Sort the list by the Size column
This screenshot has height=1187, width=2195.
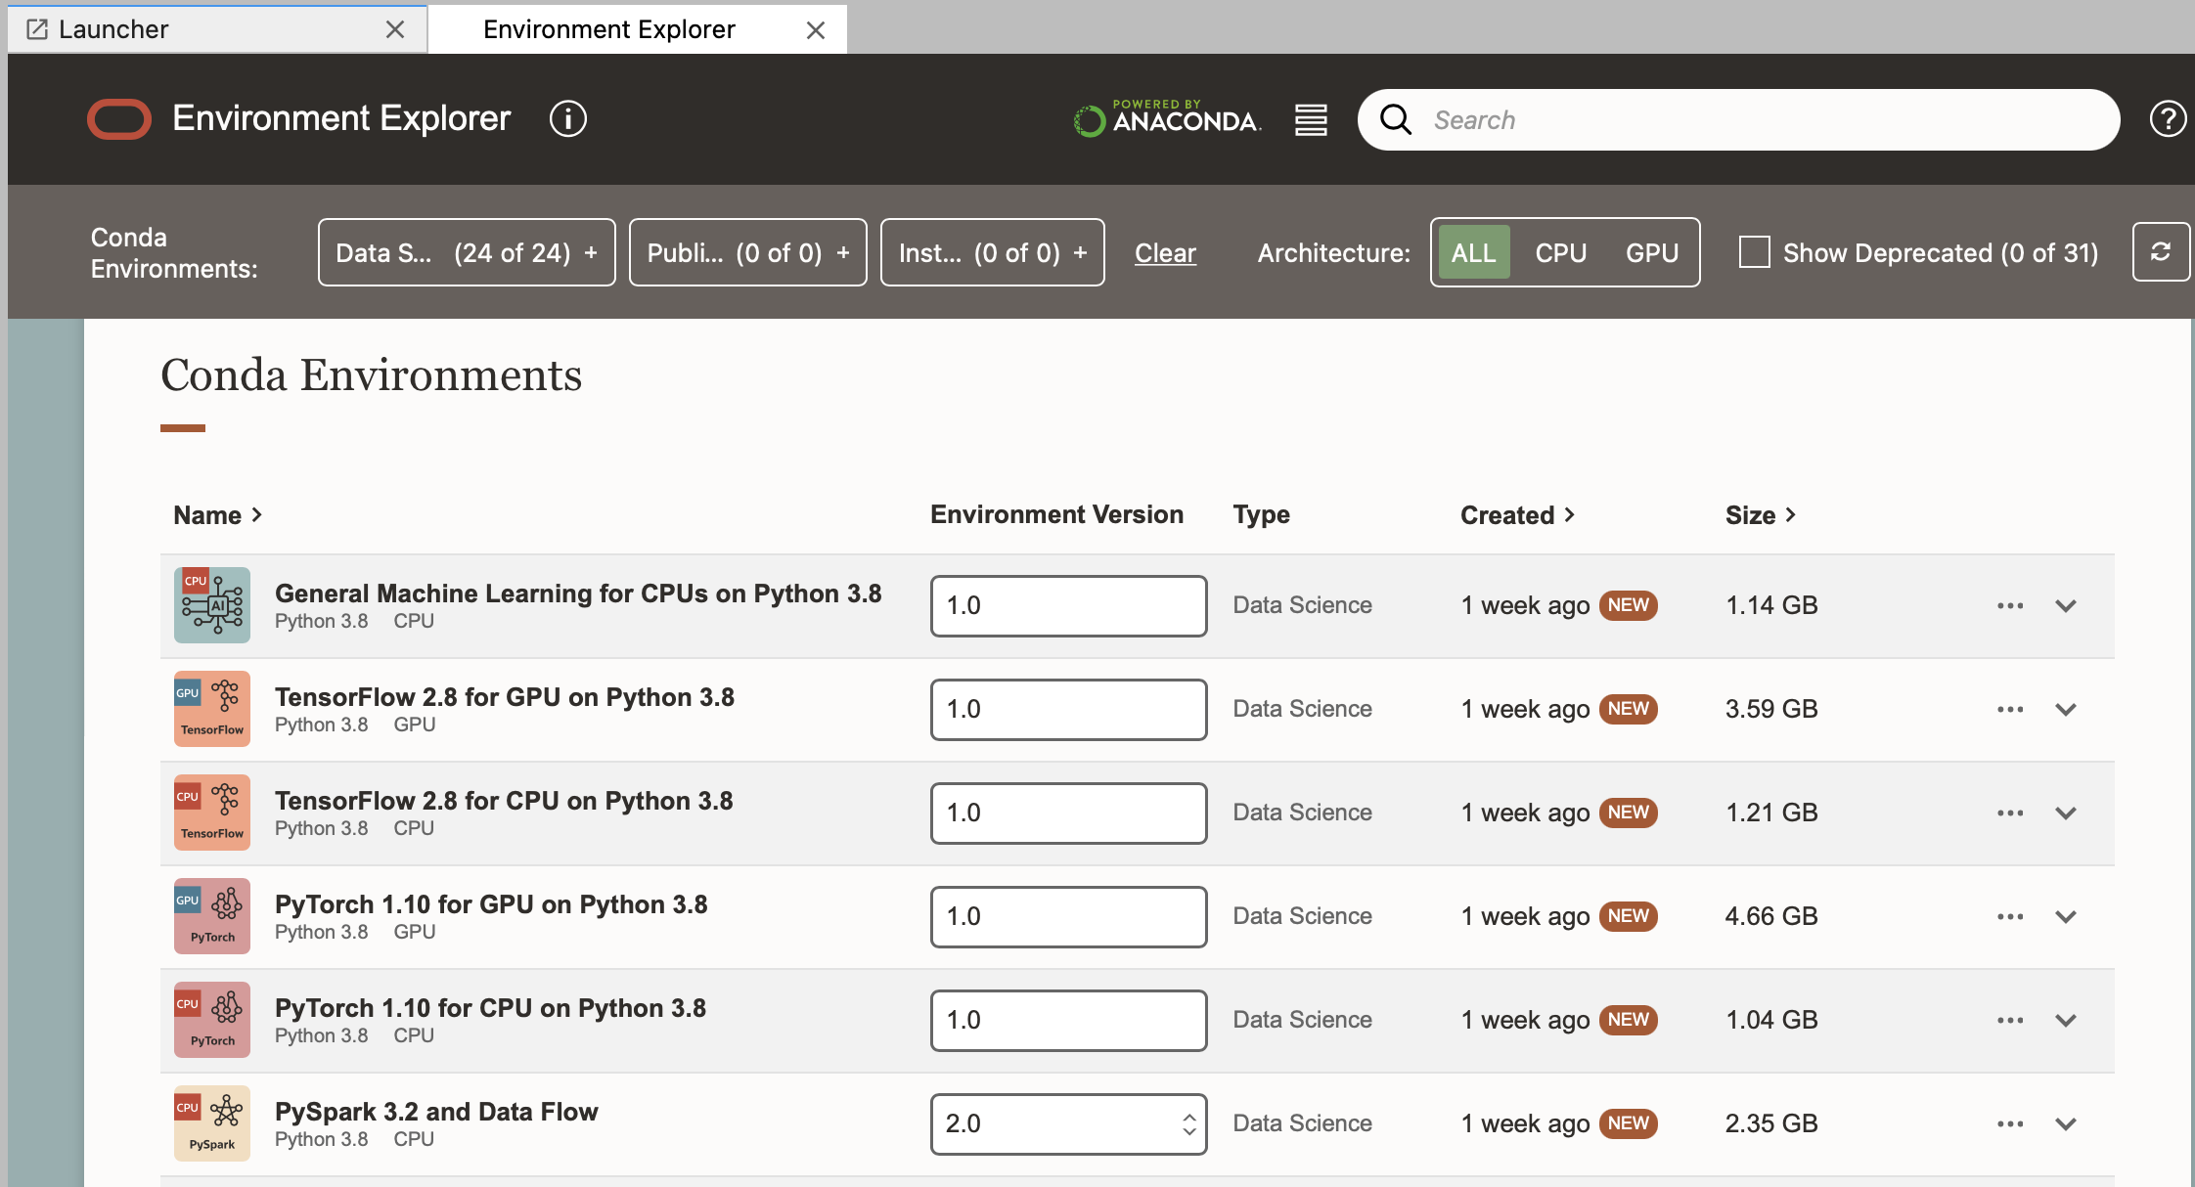[x=1760, y=515]
